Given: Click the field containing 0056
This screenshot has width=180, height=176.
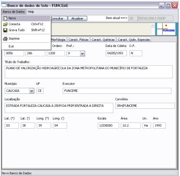Looking at the screenshot, I should [x=14, y=53].
